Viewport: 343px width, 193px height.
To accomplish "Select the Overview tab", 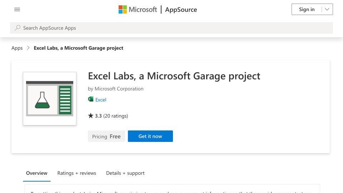I will click(37, 173).
